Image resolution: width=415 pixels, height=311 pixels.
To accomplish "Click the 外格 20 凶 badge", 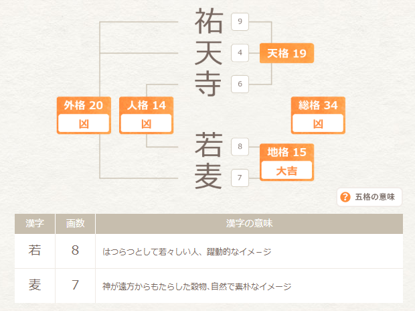I will (x=84, y=115).
